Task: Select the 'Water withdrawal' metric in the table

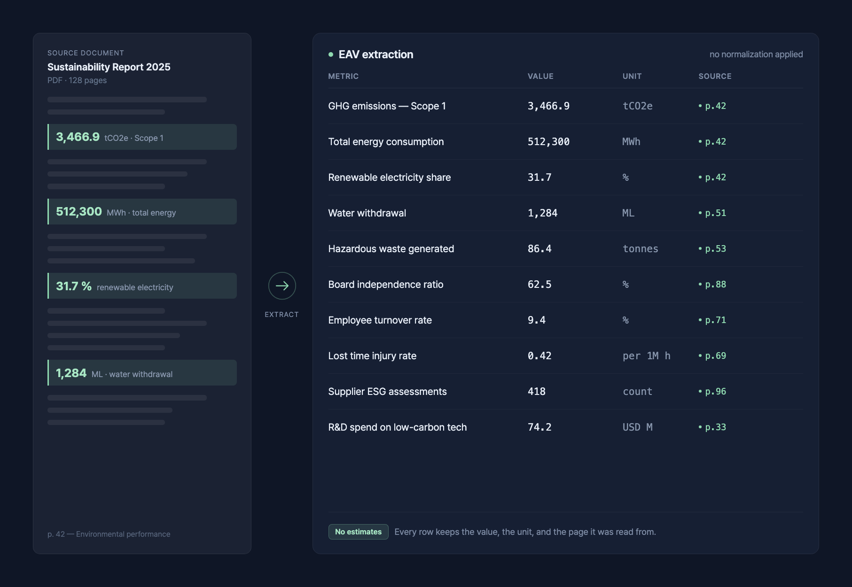Action: [x=565, y=213]
